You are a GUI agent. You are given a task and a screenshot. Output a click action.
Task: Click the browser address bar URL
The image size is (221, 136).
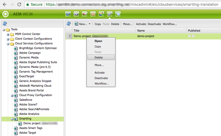[132, 4]
